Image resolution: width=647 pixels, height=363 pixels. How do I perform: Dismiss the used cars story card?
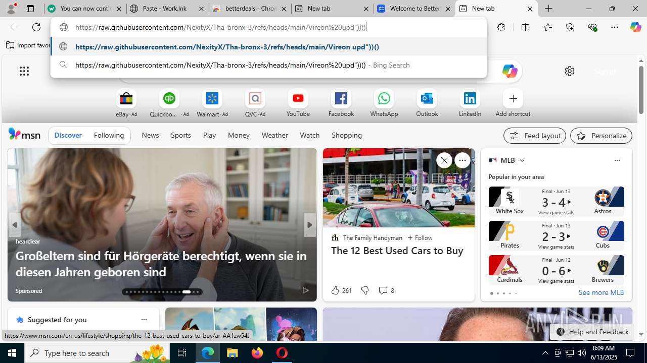coord(444,160)
